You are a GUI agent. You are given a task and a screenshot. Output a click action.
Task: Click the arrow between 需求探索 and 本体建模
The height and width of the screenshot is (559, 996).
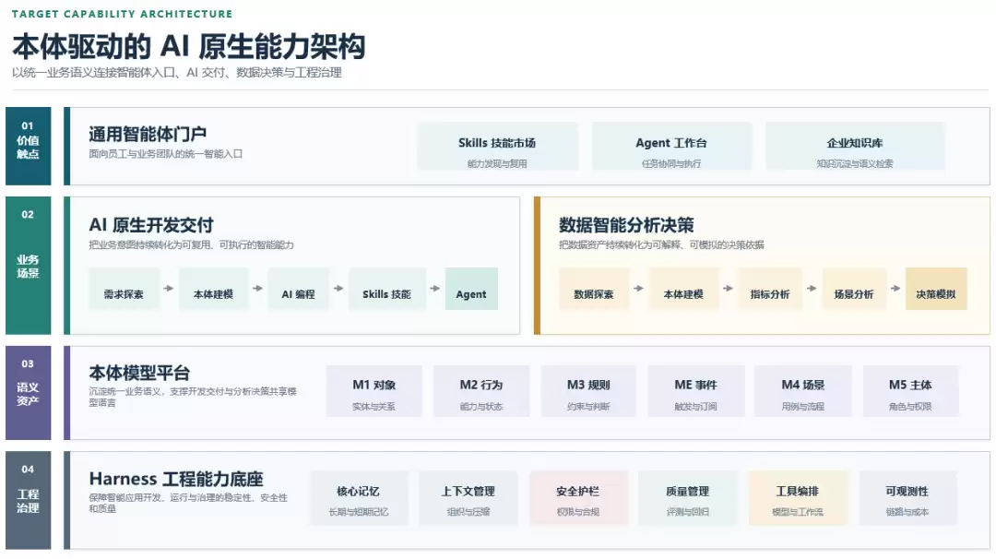click(169, 289)
